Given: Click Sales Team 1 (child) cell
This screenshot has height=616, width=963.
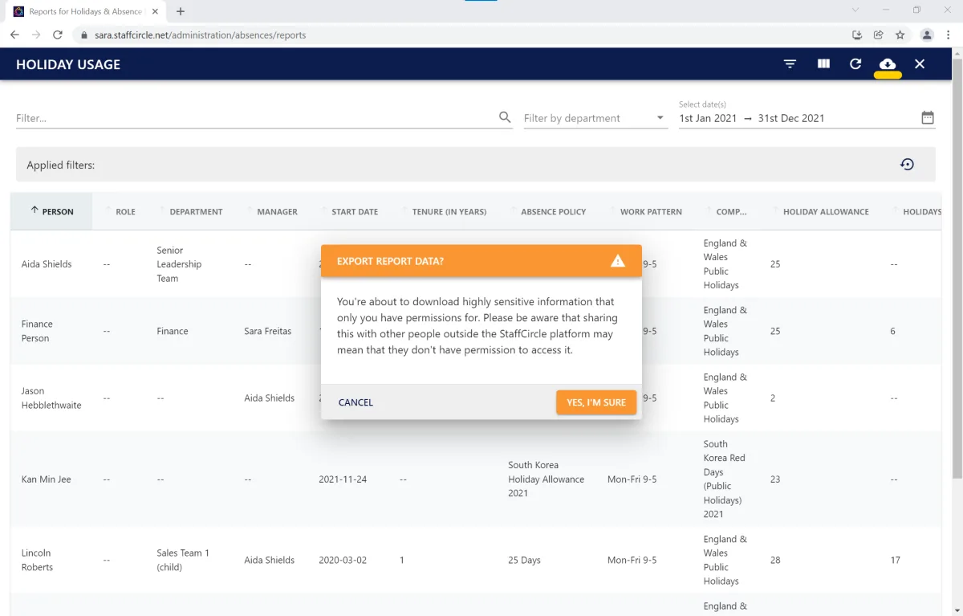Looking at the screenshot, I should coord(183,560).
